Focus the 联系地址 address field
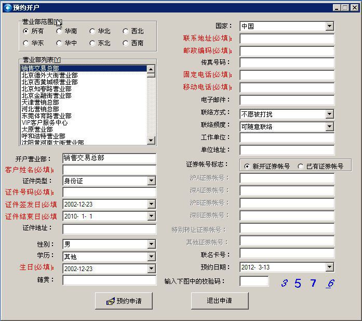This screenshot has width=362, height=321. tap(287, 38)
